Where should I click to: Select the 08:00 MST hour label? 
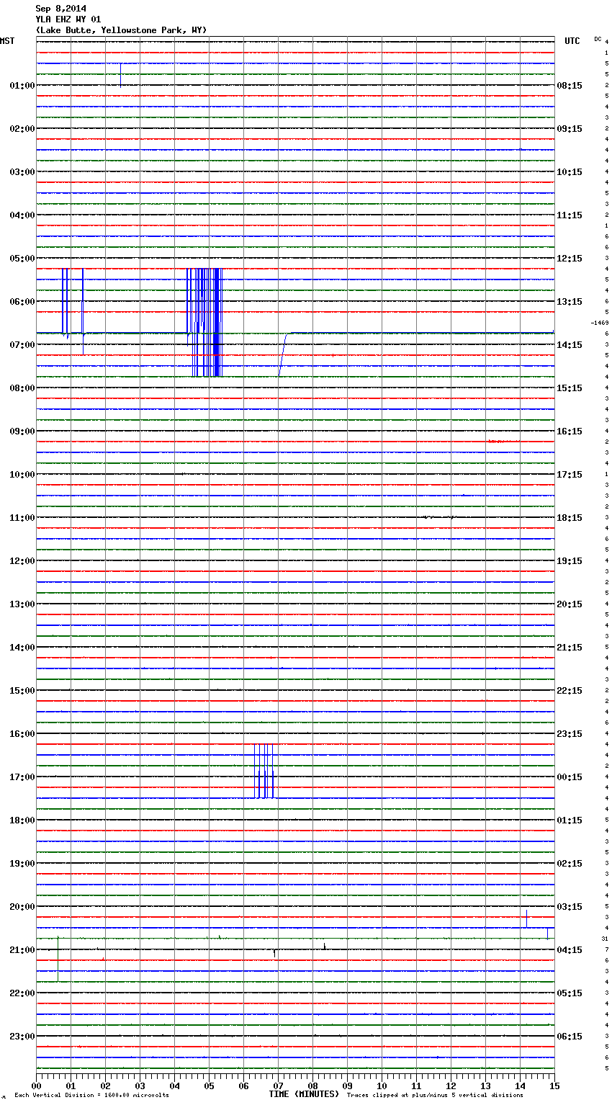[x=22, y=388]
